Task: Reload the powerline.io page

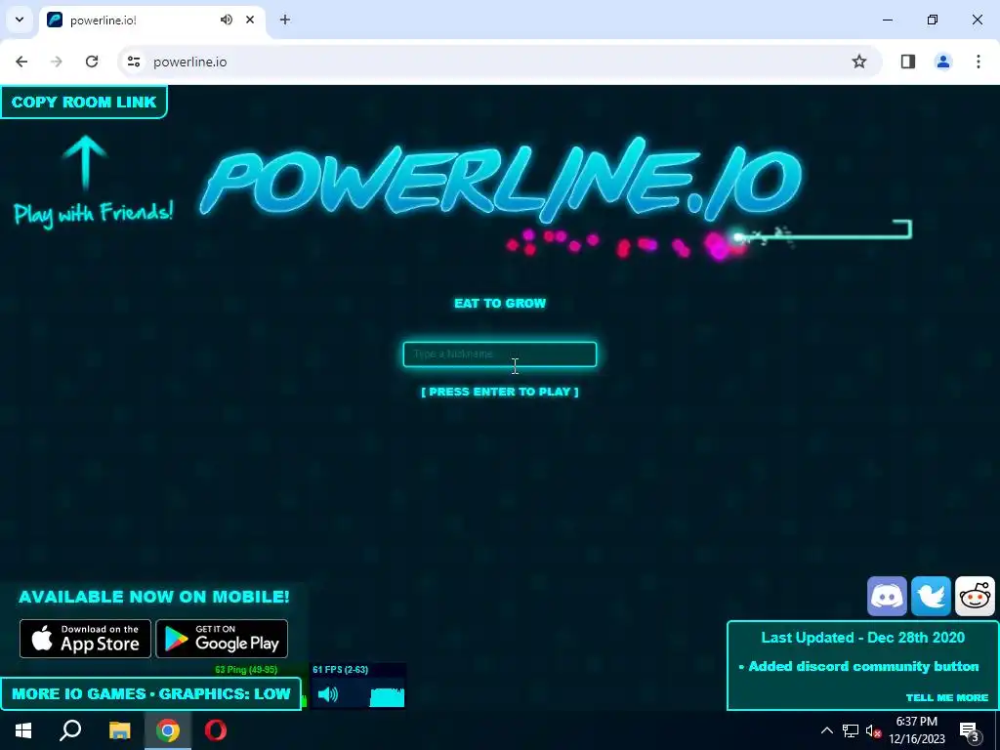Action: point(92,62)
